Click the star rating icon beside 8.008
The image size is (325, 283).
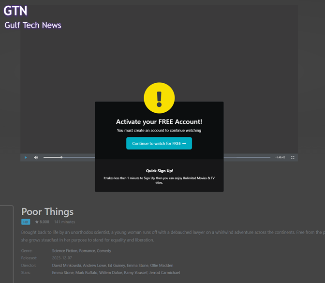pos(37,222)
